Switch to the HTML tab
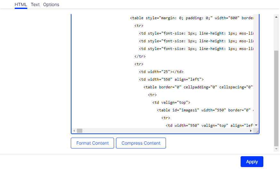 tap(21, 4)
